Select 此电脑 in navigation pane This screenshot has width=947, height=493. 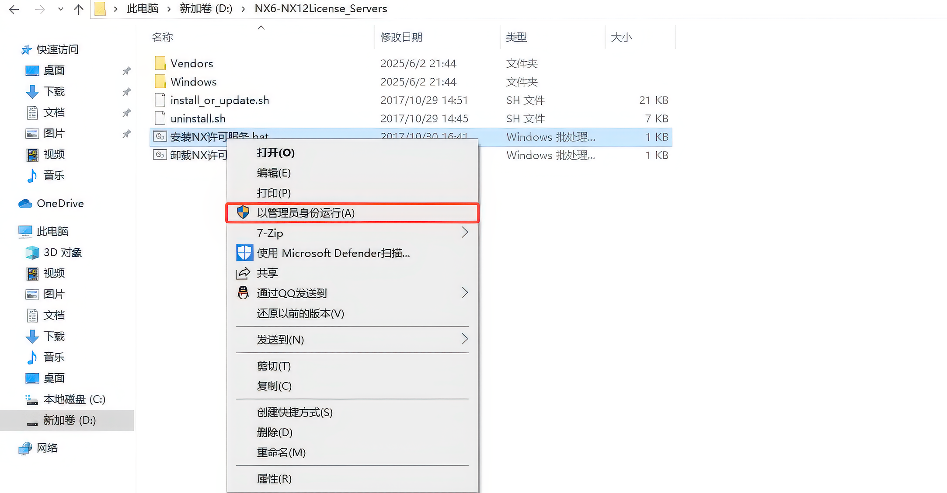point(52,231)
